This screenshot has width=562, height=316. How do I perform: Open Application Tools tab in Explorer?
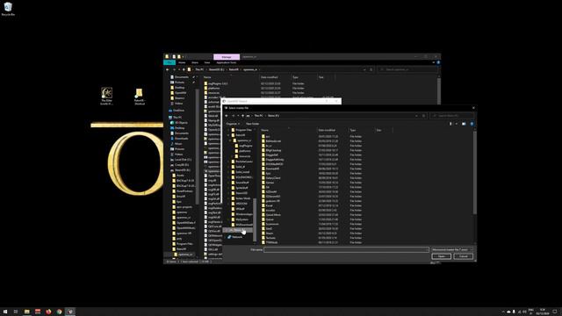point(227,62)
